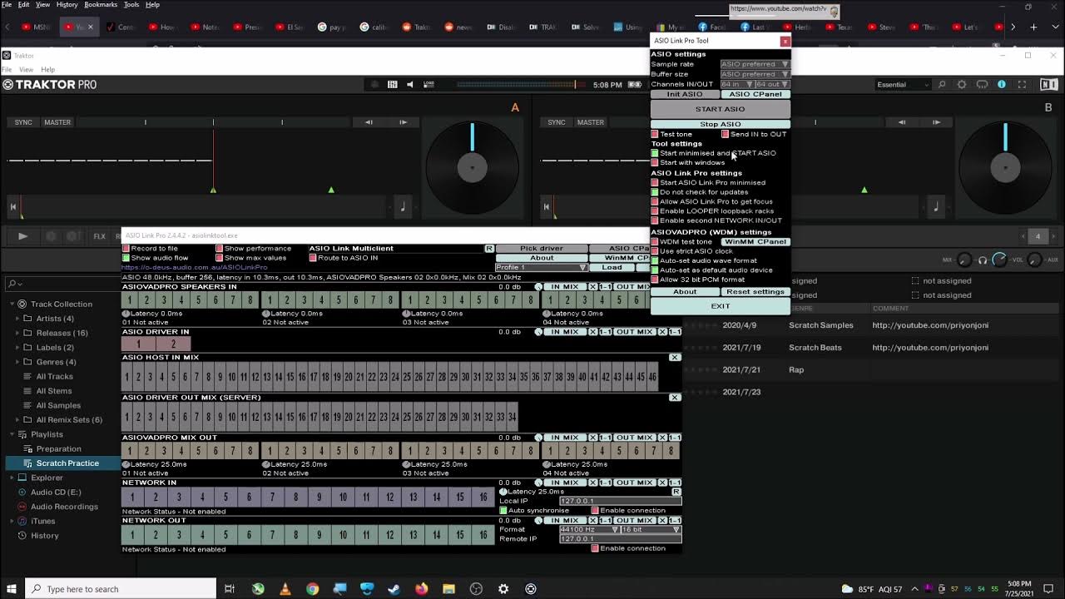Toggle Start minimised and START ASIO
Screen dimensions: 1065x599
[655, 153]
